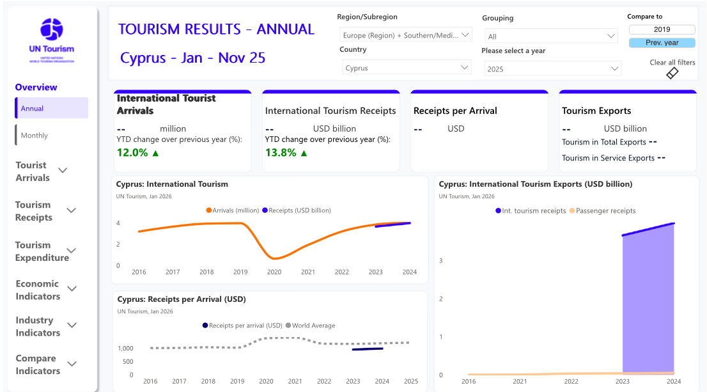Select the Annual overview tab
The image size is (707, 392).
tap(52, 108)
